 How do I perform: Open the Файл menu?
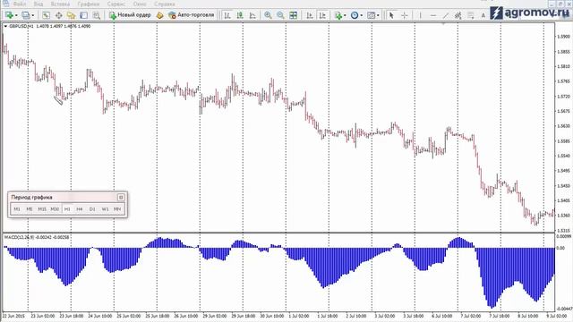pos(20,4)
